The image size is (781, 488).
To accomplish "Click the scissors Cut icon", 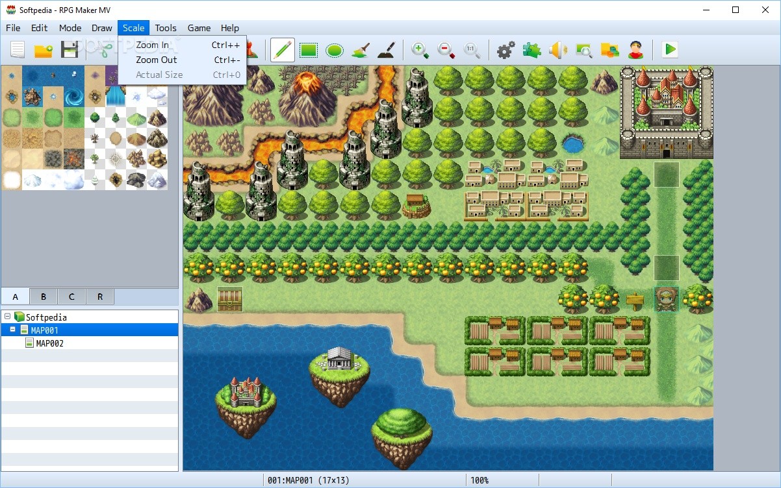I will pos(104,50).
